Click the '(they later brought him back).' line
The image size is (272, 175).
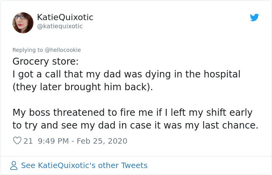pos(82,87)
